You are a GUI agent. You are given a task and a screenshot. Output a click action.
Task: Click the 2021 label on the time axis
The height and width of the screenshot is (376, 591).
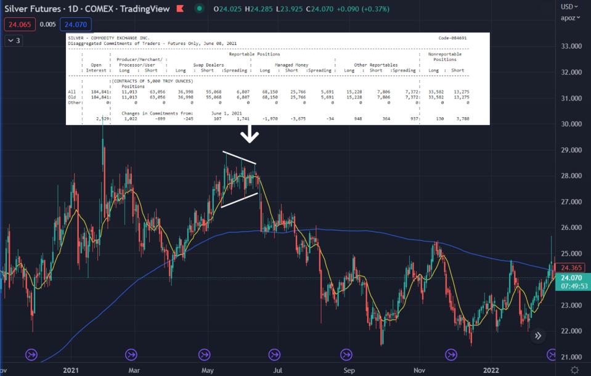[x=71, y=370]
